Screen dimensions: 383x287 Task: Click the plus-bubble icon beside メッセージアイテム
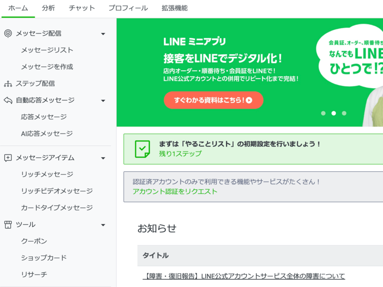tap(8, 158)
